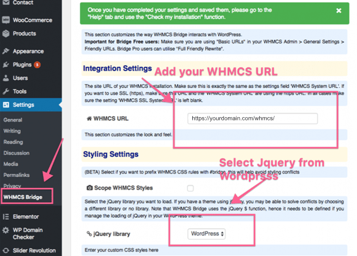
Task: Click the WHMCS URL field label
Action: (x=111, y=118)
